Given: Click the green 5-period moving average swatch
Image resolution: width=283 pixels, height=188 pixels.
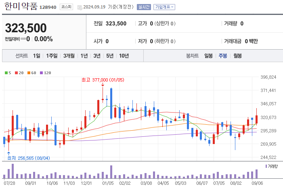Looking at the screenshot, I should pyautogui.click(x=6, y=73).
